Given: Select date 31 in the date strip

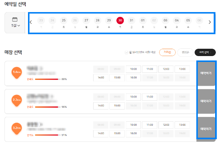Looking at the screenshot, I should coord(131,21).
